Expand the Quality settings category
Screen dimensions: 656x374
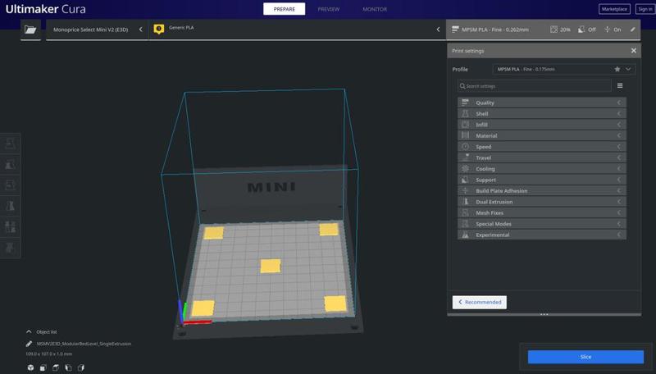542,103
